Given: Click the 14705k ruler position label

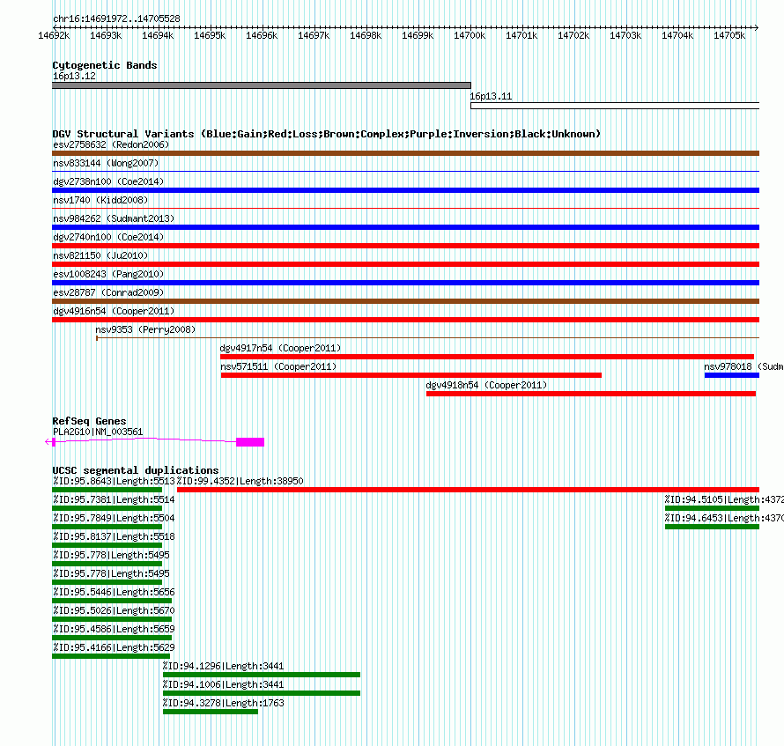Looking at the screenshot, I should point(729,35).
